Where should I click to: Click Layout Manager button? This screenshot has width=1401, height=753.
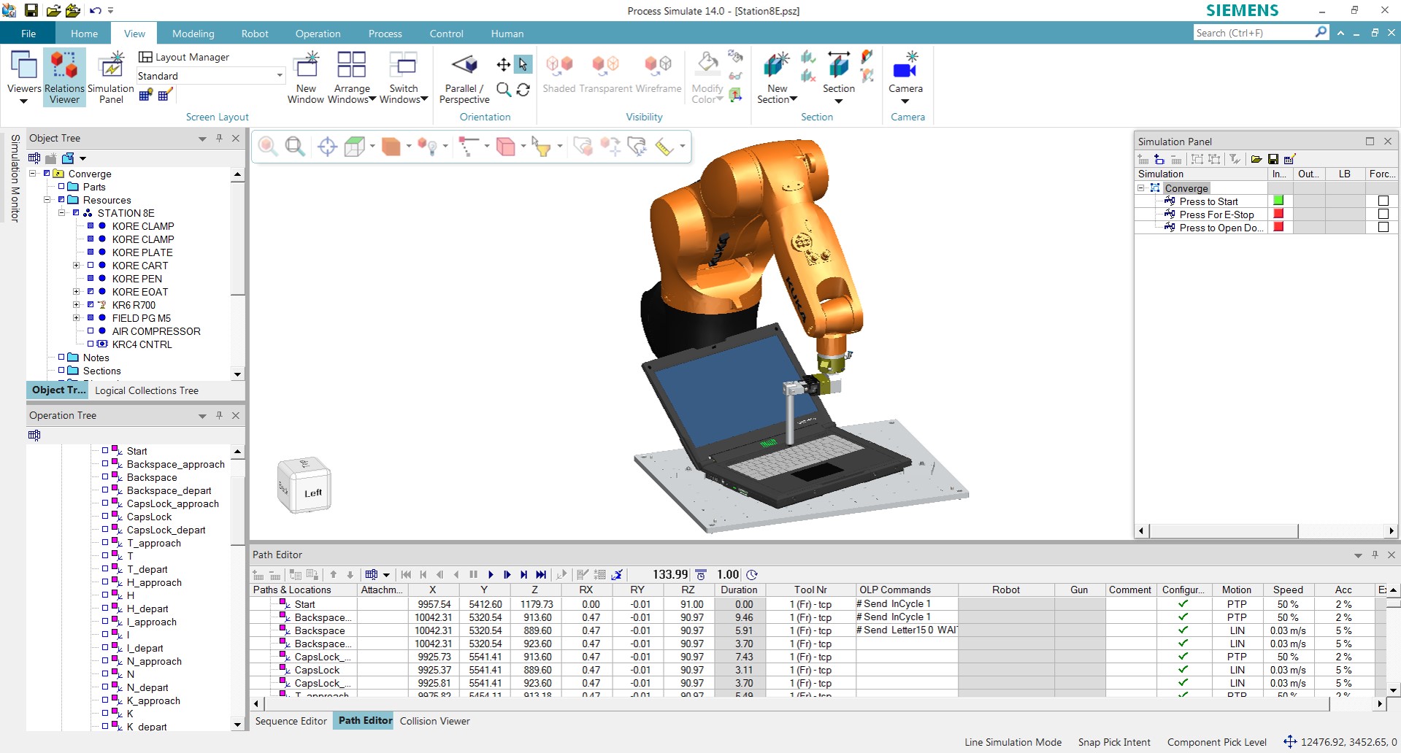point(184,57)
